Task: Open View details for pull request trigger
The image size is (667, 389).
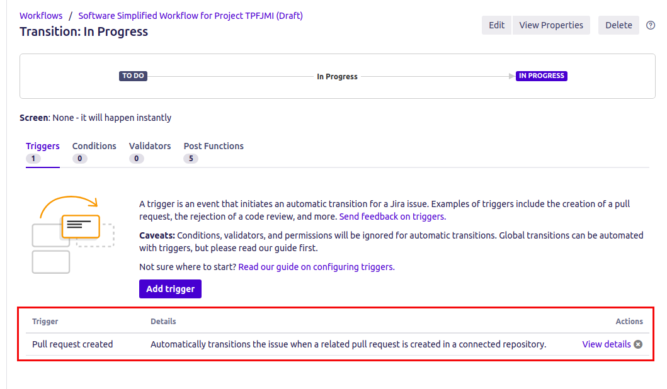Action: [x=606, y=344]
